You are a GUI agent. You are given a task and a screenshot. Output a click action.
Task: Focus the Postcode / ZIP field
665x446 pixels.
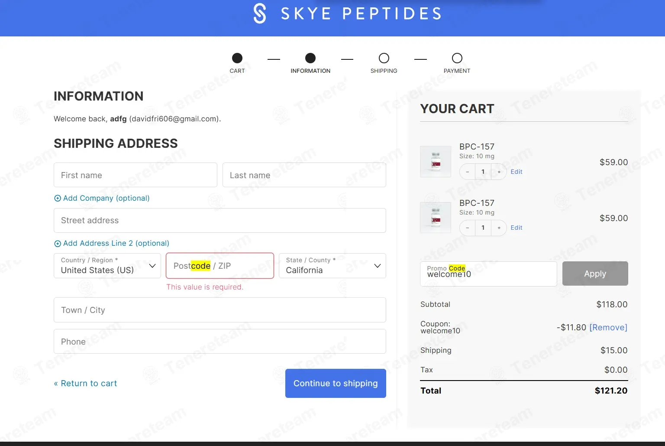(220, 266)
